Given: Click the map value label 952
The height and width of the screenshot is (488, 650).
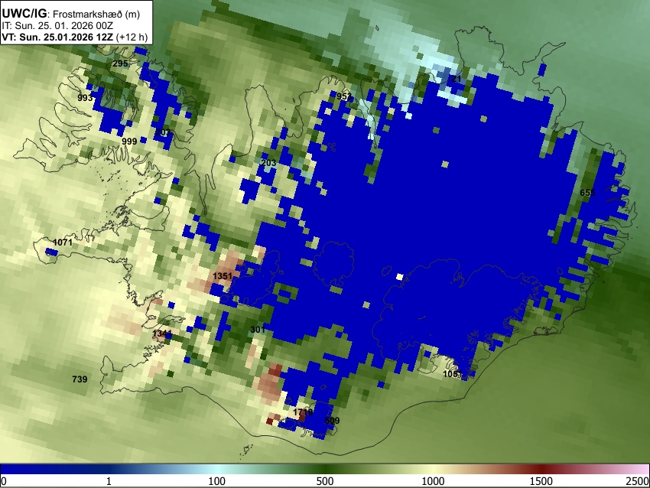Looking at the screenshot, I should (x=344, y=96).
